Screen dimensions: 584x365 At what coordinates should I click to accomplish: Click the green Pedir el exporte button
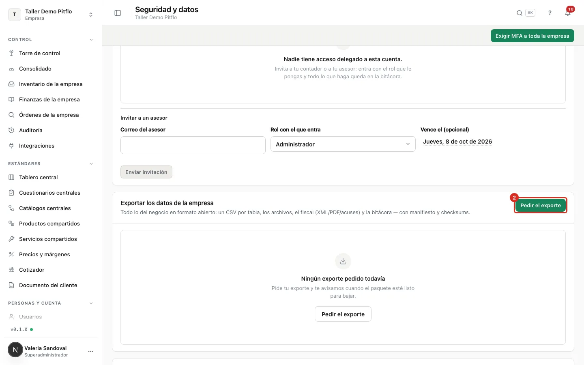click(x=541, y=205)
